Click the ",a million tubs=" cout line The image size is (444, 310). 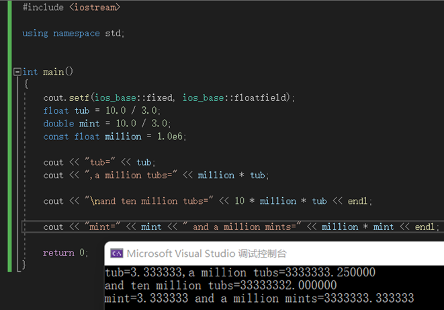point(156,176)
